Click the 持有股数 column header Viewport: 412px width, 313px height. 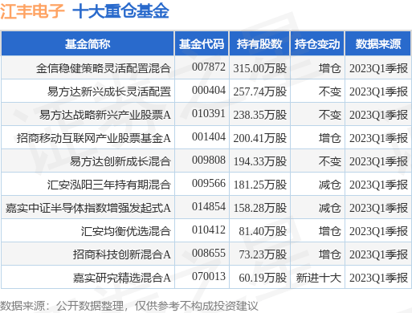[259, 44]
